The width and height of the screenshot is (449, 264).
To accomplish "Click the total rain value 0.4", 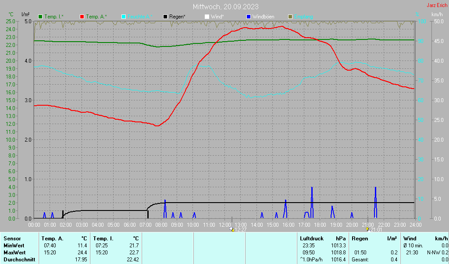I will point(394,260).
